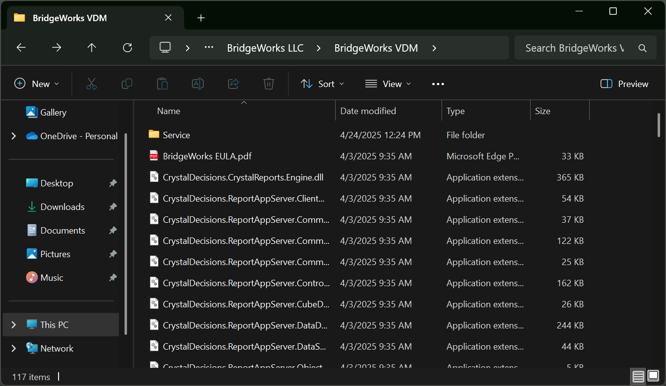Click the Delete trash icon
This screenshot has height=386, width=666.
tap(269, 84)
